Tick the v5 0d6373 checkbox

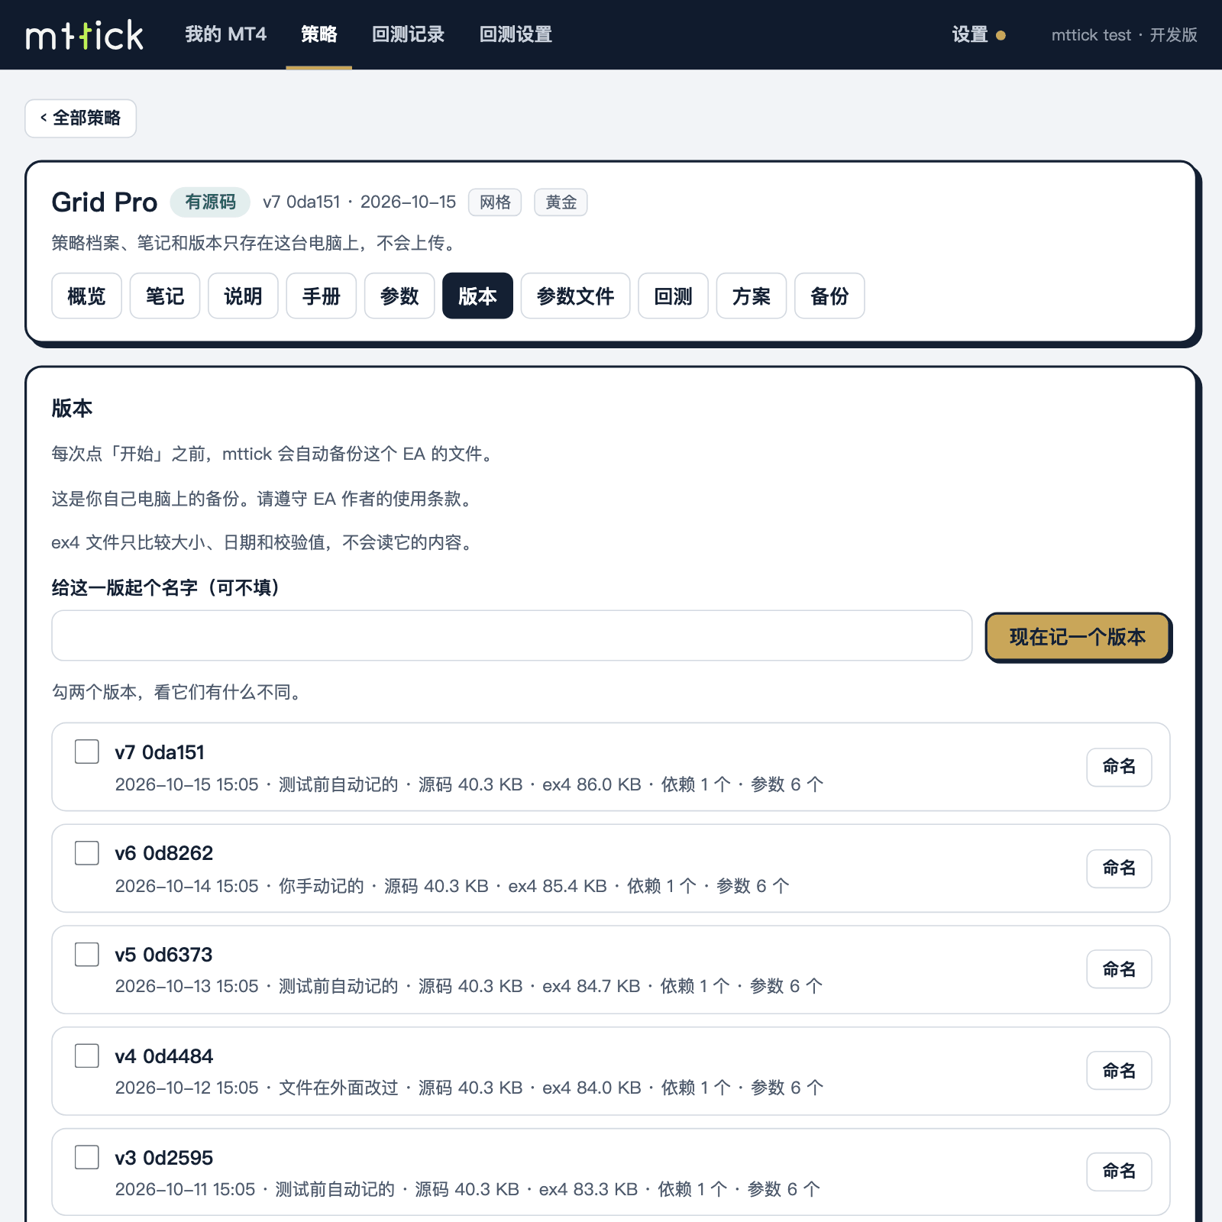coord(87,955)
